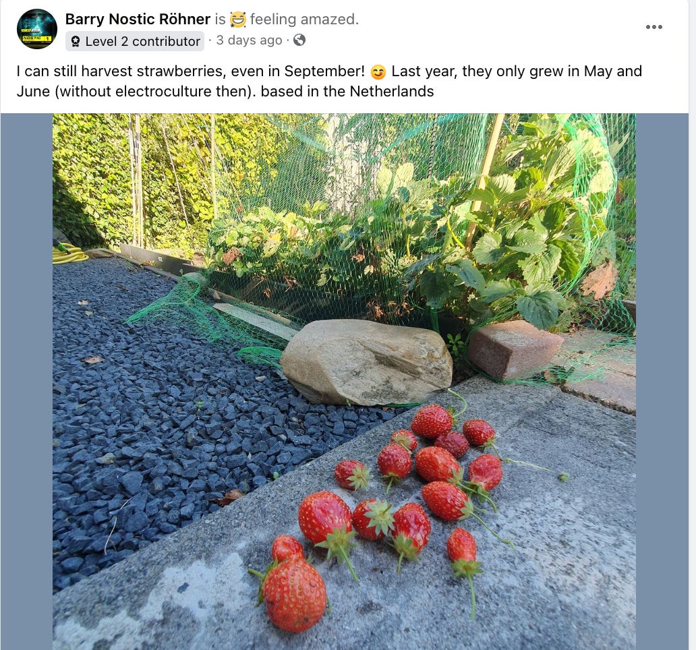Viewport: 696px width, 650px height.
Task: Click the contributor badge rosette icon
Action: 76,41
